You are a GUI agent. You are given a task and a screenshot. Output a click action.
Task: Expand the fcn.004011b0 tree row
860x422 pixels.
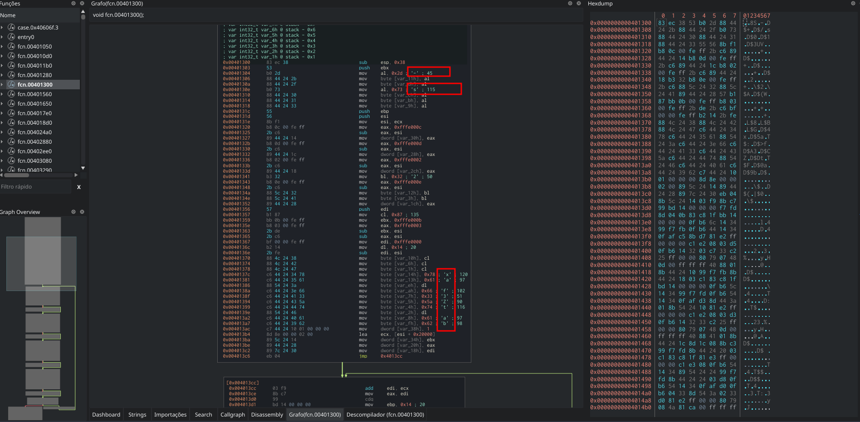click(2, 65)
